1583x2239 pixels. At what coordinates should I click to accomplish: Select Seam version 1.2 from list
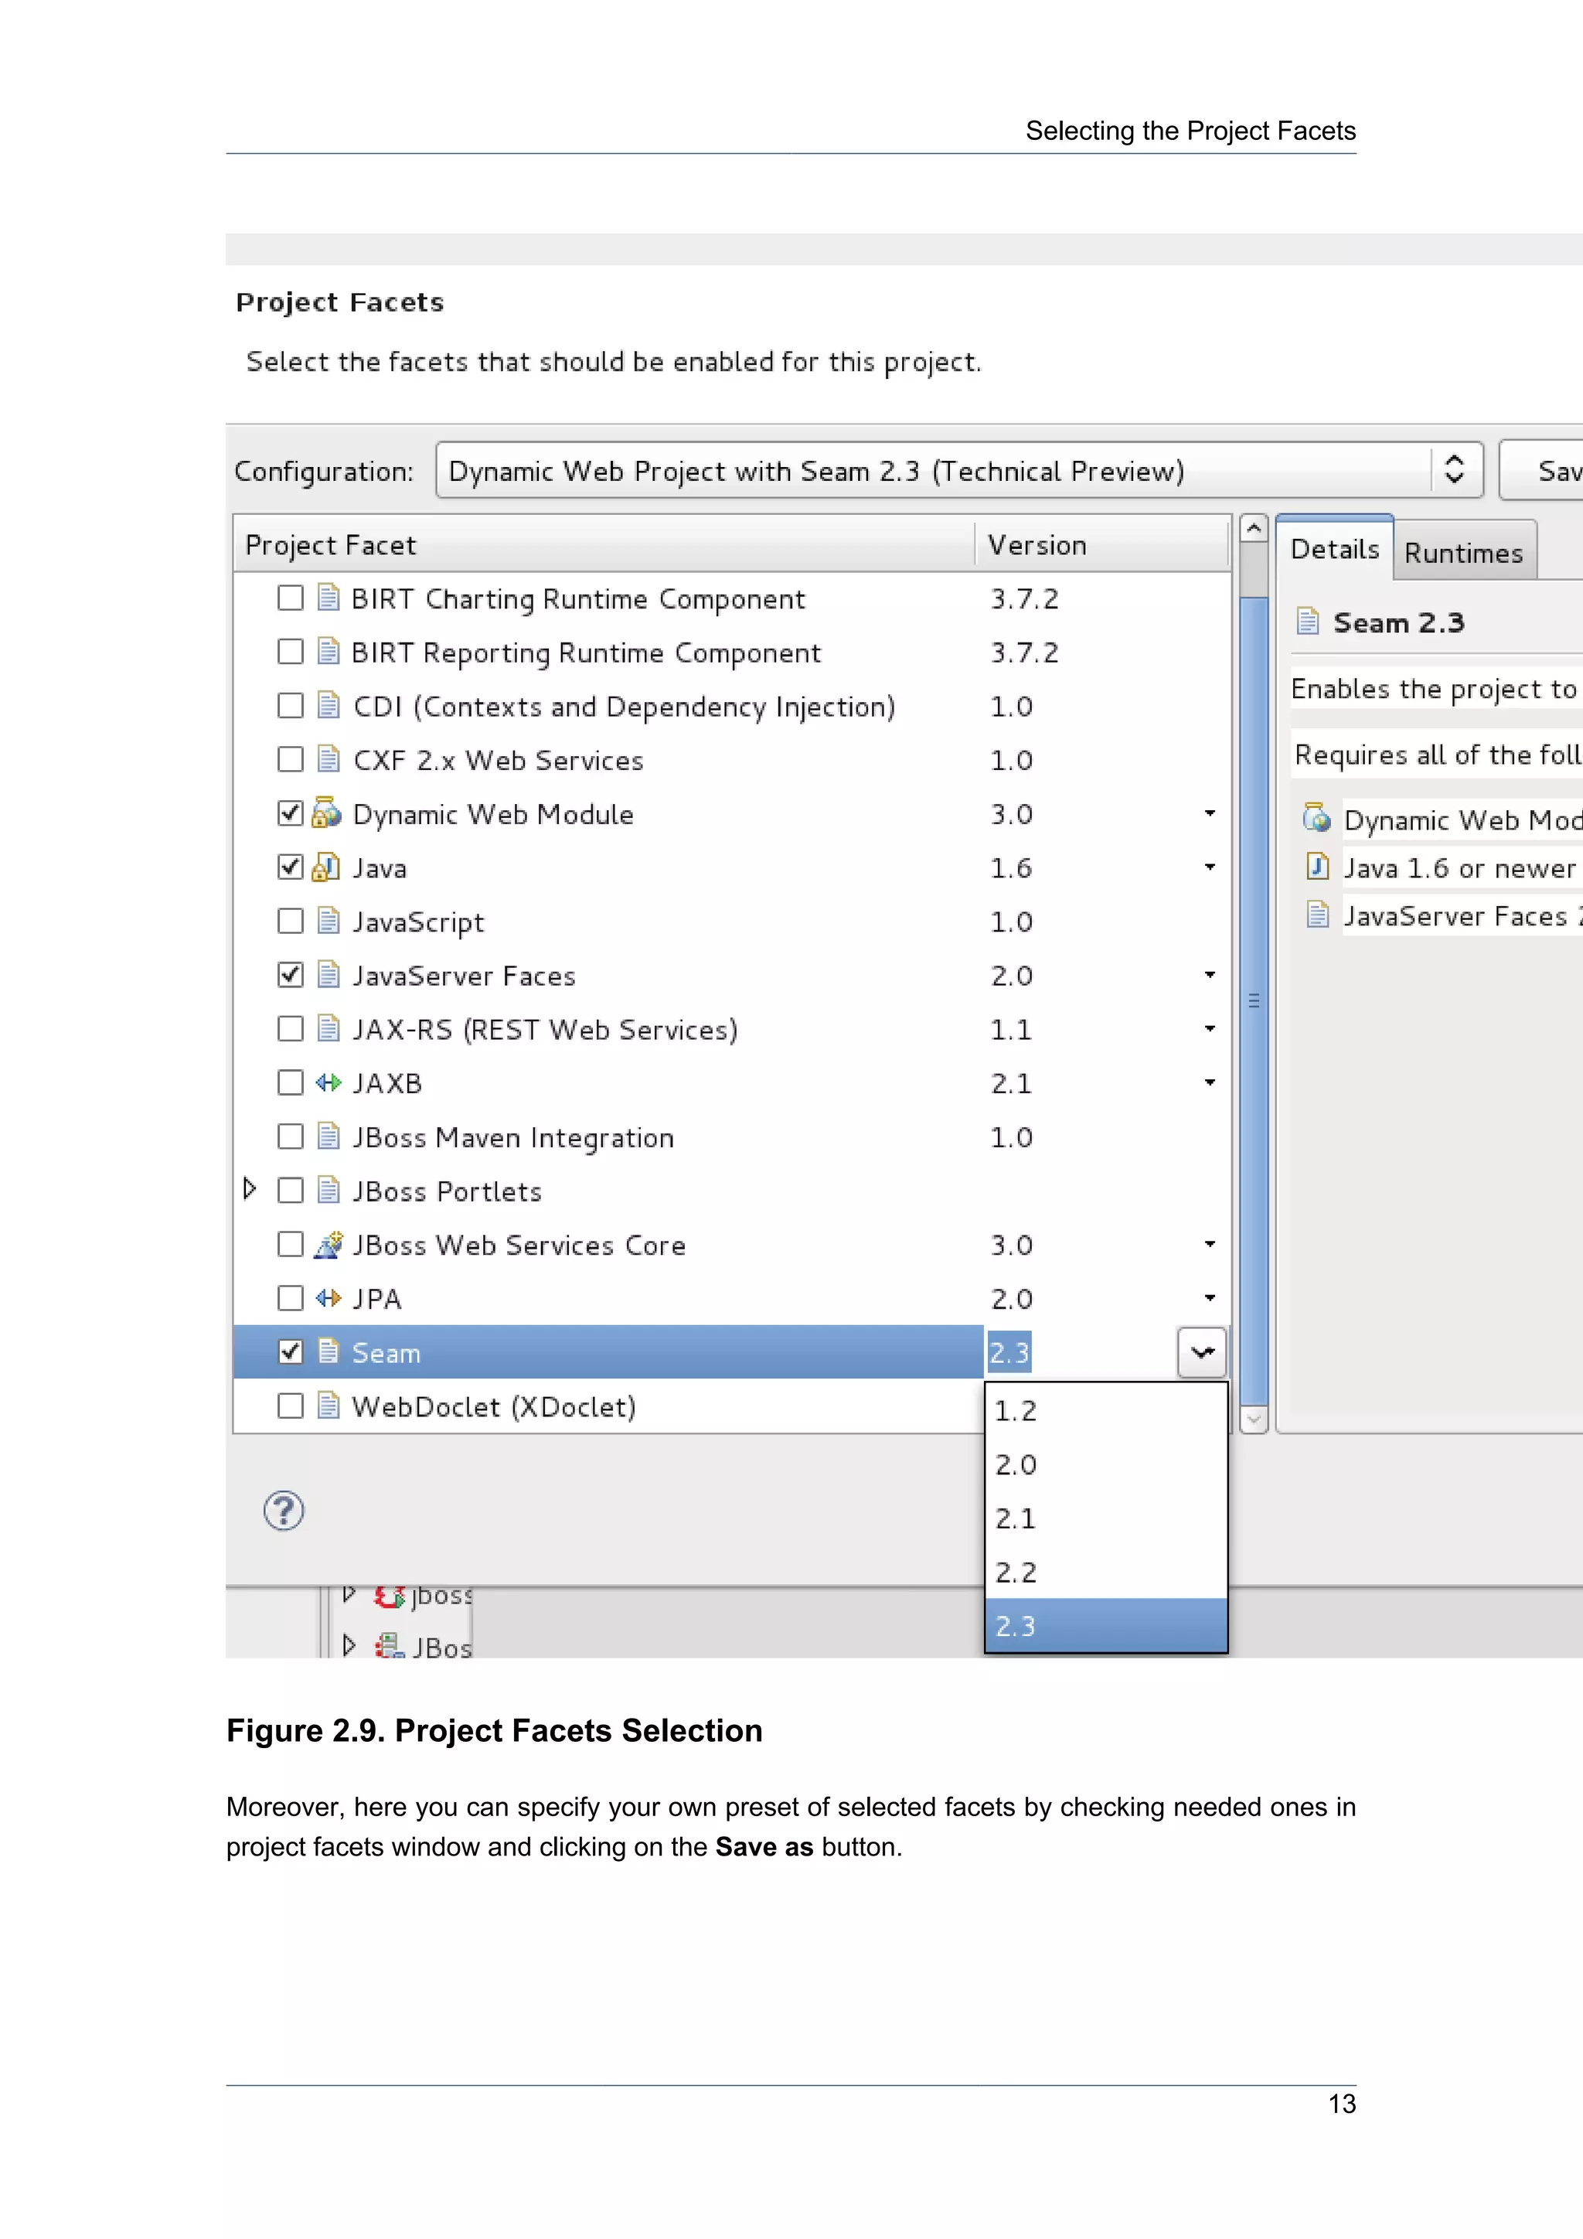pyautogui.click(x=1105, y=1410)
